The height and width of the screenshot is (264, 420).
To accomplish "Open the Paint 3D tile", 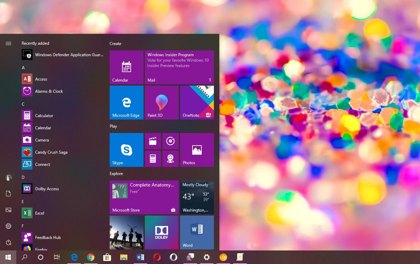I will point(162,103).
